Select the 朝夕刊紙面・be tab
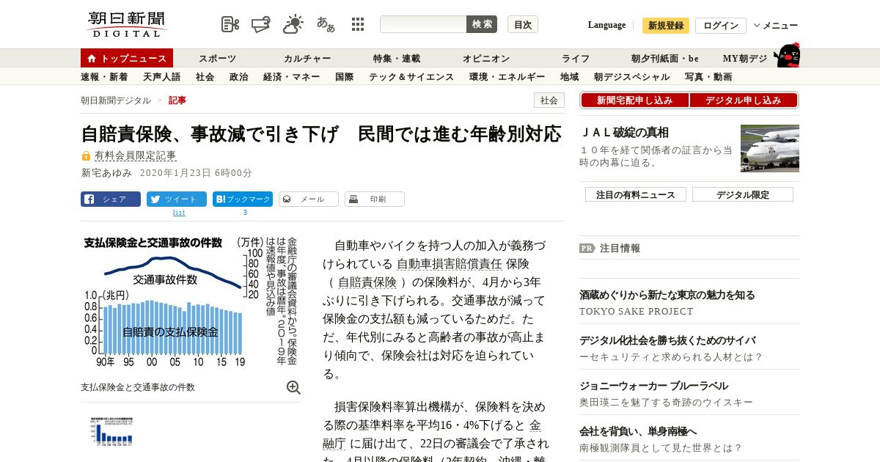 [x=665, y=58]
